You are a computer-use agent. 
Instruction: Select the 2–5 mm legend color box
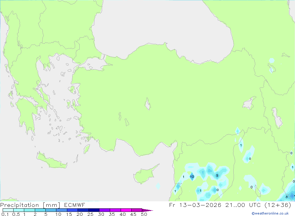[40, 210]
